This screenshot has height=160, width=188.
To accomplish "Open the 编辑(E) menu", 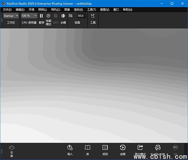I will 20,10.
